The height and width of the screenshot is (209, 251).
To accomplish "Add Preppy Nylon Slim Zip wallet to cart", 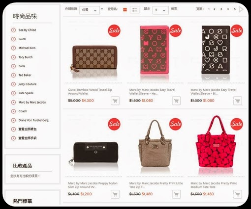I will pos(115,194).
